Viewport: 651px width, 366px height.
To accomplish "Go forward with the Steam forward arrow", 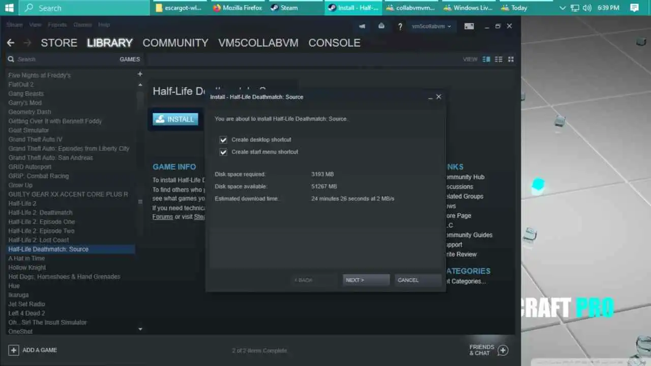I will [x=27, y=43].
